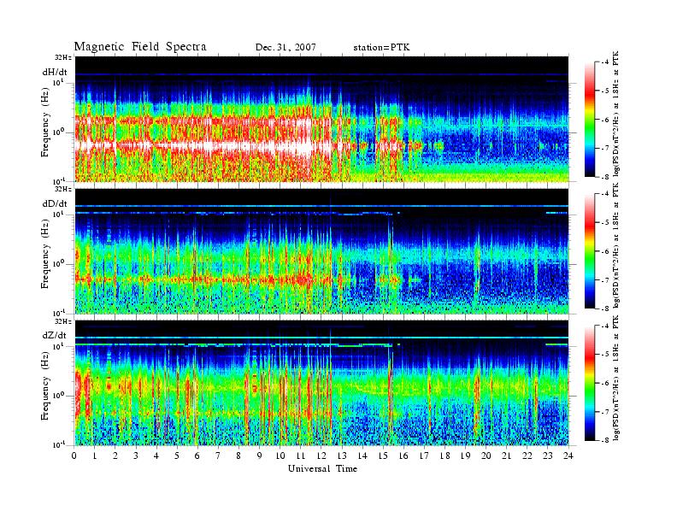Click the hour '19' tick label
Screen dimensions: 677x523
(x=465, y=455)
